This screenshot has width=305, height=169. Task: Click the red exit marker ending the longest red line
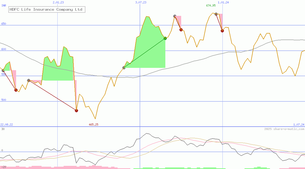[x=76, y=111]
